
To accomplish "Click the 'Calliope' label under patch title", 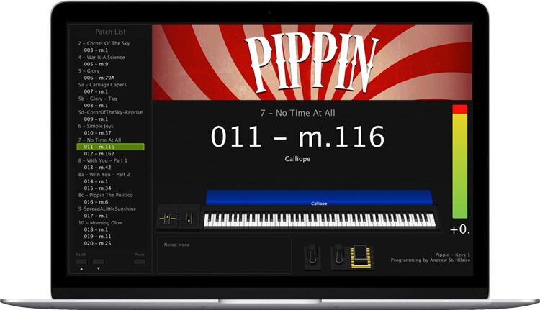I will click(x=297, y=159).
